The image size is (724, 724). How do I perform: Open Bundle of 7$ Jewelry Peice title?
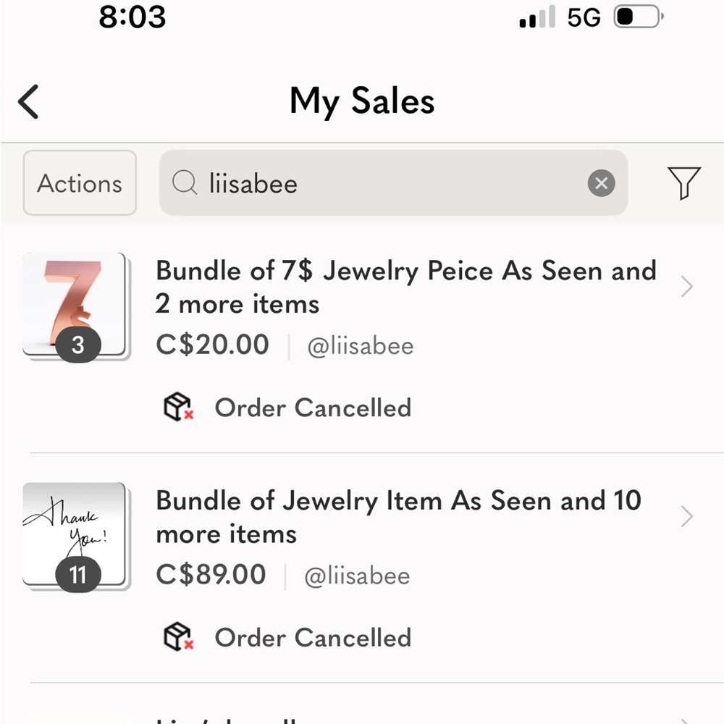406,287
